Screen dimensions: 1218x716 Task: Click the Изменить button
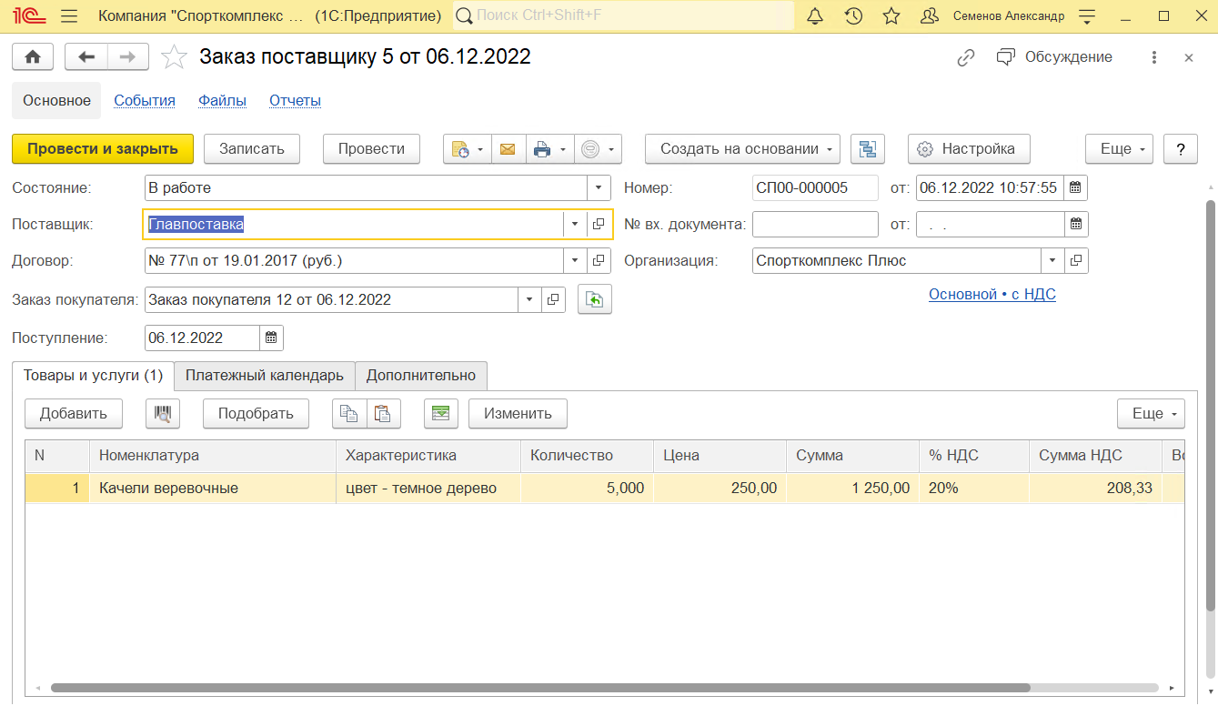518,413
